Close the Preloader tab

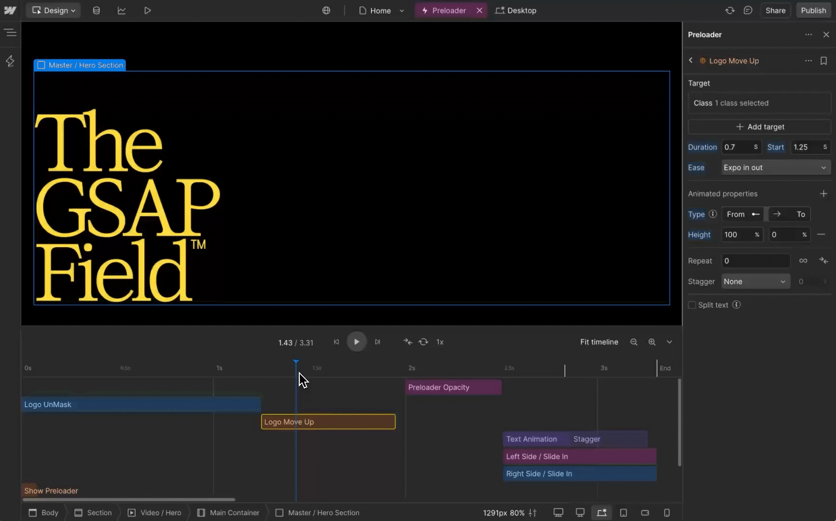[x=479, y=10]
